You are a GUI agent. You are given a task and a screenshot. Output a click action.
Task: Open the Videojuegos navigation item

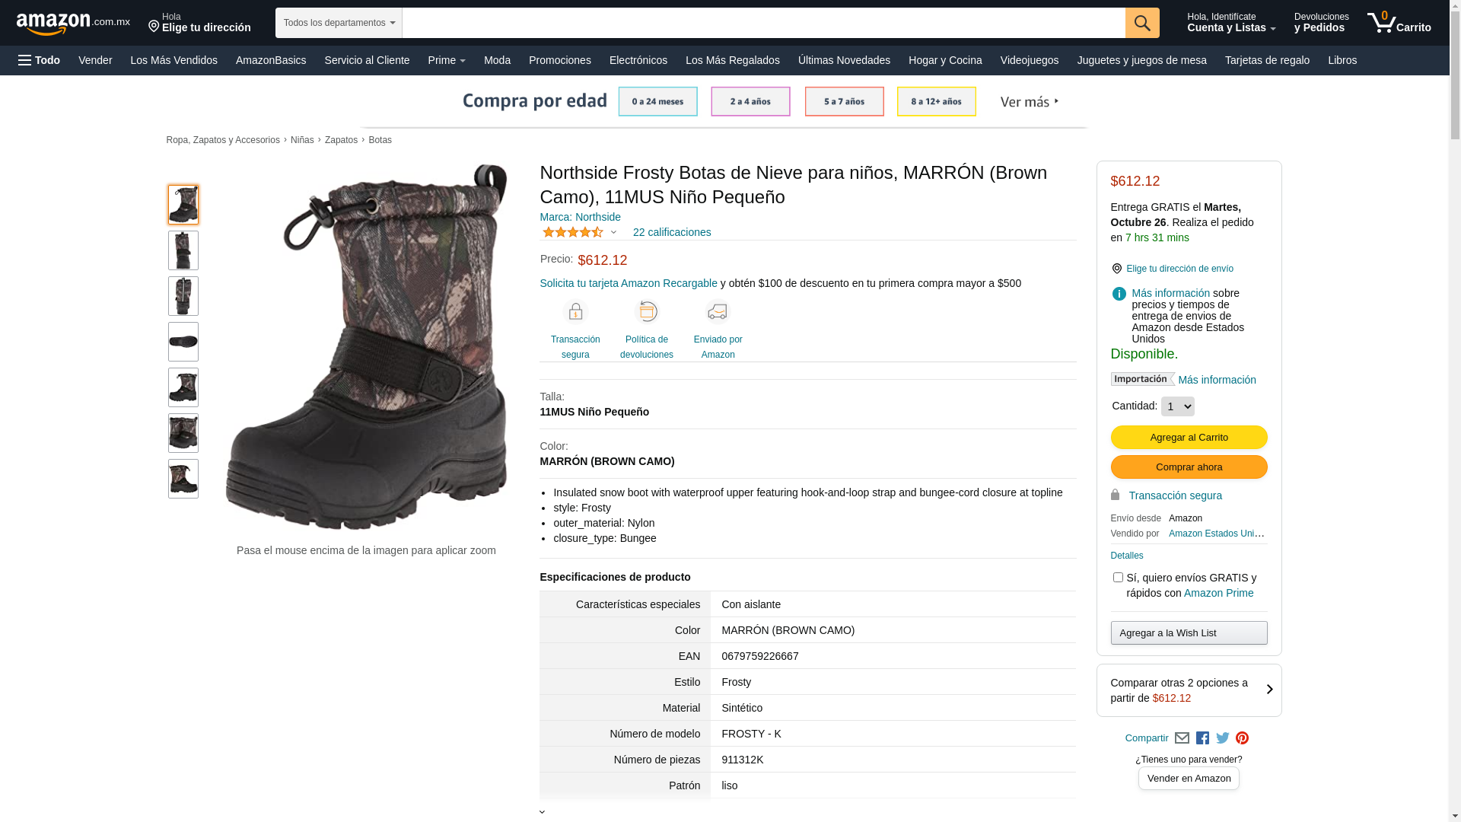coord(1029,60)
